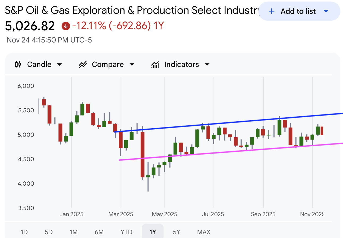The height and width of the screenshot is (238, 343).
Task: Select the 5D time range tab
Action: [49, 232]
